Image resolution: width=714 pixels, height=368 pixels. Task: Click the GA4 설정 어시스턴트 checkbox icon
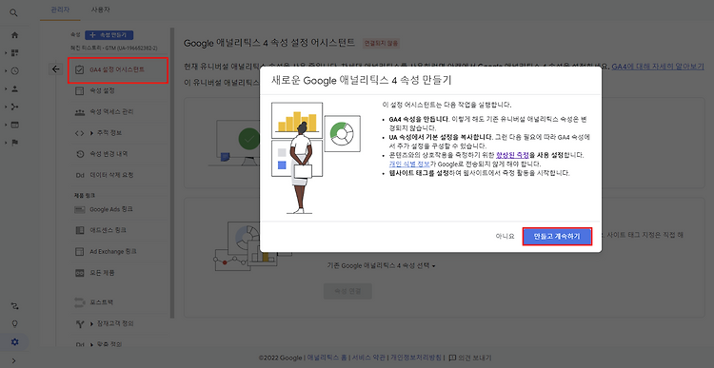click(79, 69)
